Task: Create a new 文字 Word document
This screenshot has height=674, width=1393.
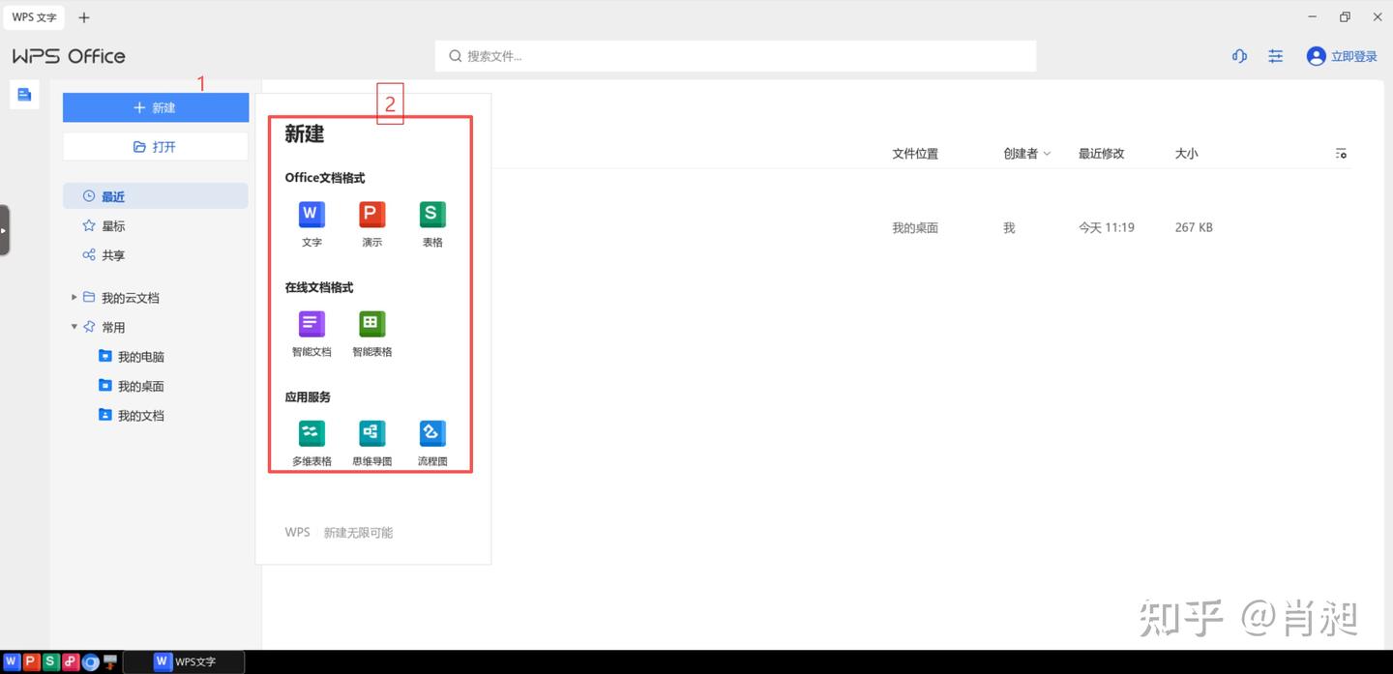Action: click(311, 223)
